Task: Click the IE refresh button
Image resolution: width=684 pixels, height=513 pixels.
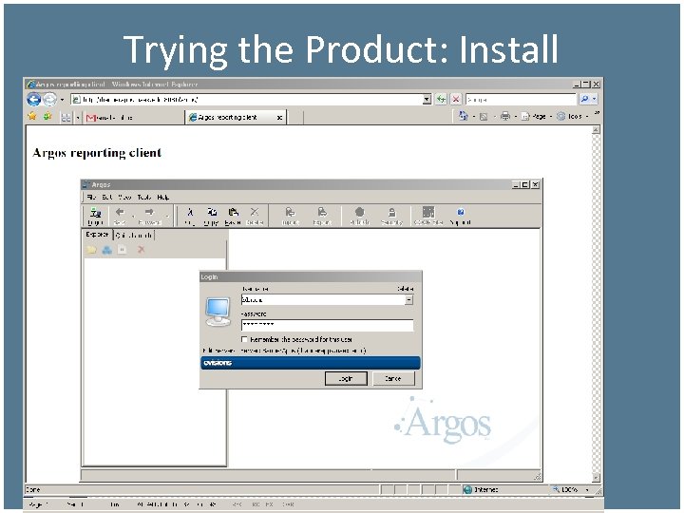Action: (441, 100)
